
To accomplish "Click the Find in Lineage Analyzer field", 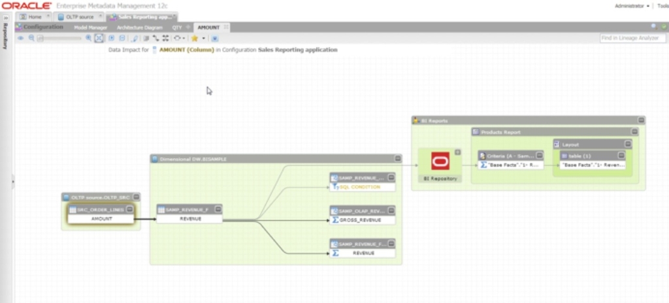I will pos(632,38).
